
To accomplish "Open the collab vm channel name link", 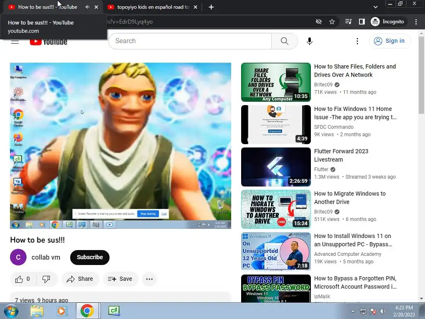I will 46,257.
